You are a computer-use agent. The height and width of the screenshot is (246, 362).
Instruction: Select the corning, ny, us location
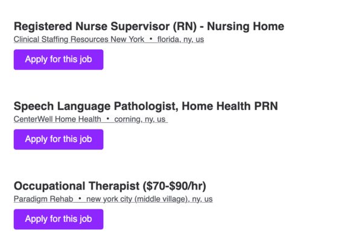point(140,119)
